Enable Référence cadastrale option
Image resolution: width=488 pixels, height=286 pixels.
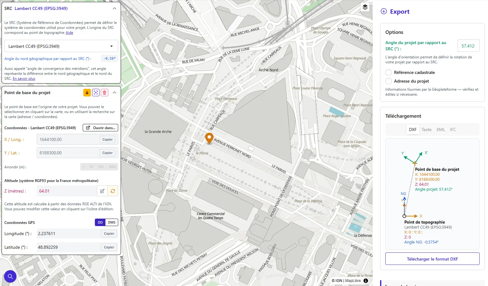click(x=388, y=72)
